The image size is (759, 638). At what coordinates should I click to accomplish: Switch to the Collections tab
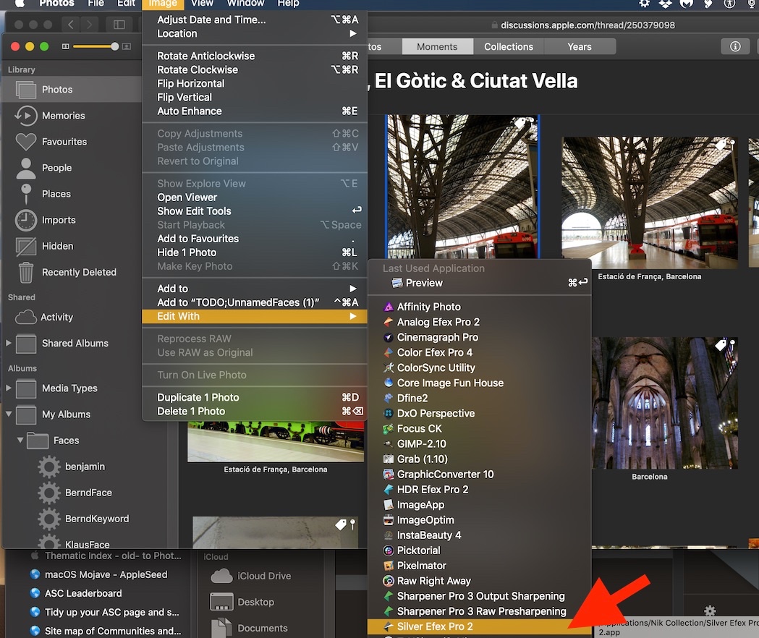click(x=508, y=46)
